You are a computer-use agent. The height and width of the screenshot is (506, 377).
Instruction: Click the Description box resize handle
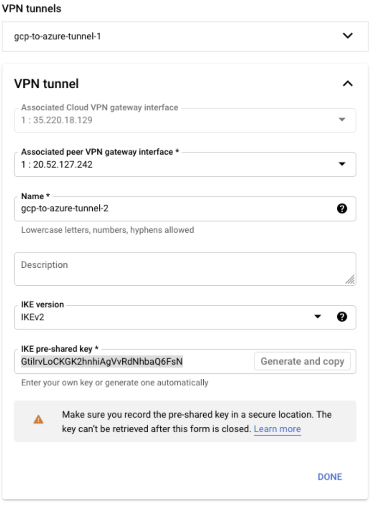350,280
